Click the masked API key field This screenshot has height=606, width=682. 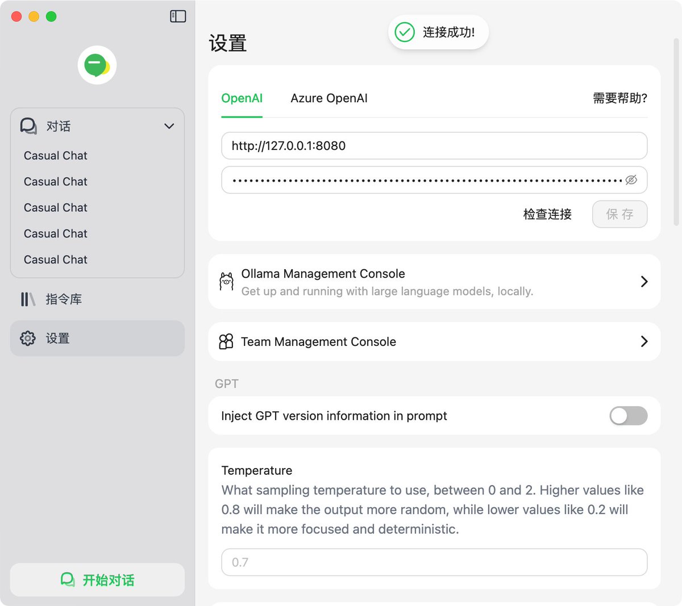[434, 180]
